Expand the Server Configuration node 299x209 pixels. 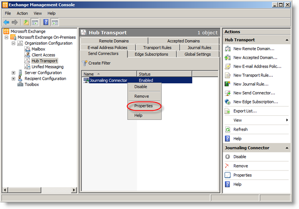pyautogui.click(x=13, y=73)
